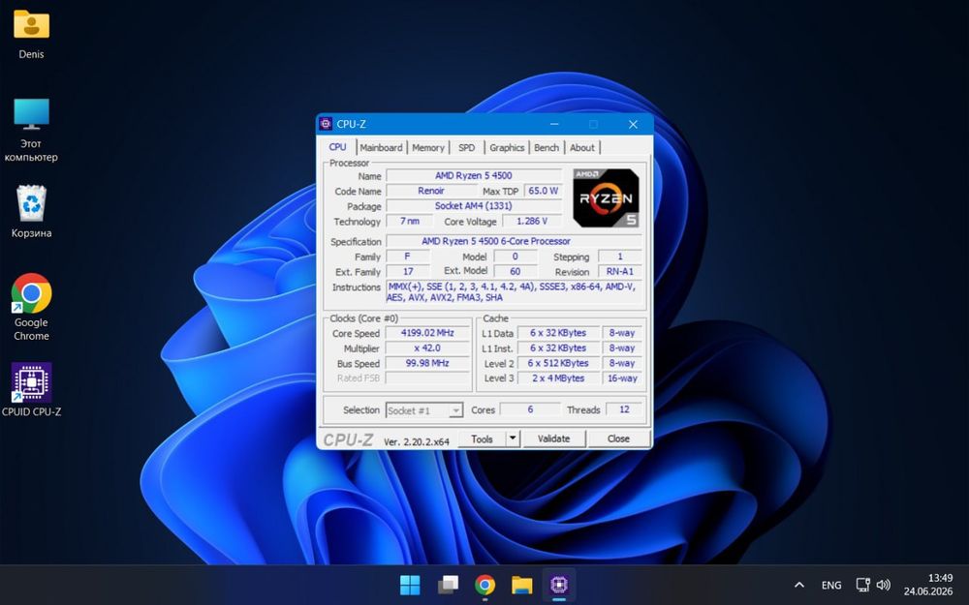Close the CPU-Z window with X

coord(633,124)
